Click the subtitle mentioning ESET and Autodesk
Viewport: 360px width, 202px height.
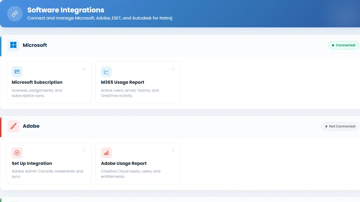pyautogui.click(x=100, y=18)
